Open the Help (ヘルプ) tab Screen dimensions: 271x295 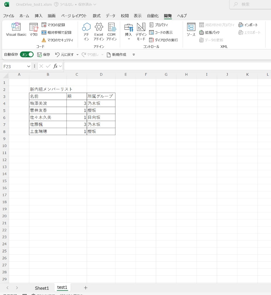point(182,16)
